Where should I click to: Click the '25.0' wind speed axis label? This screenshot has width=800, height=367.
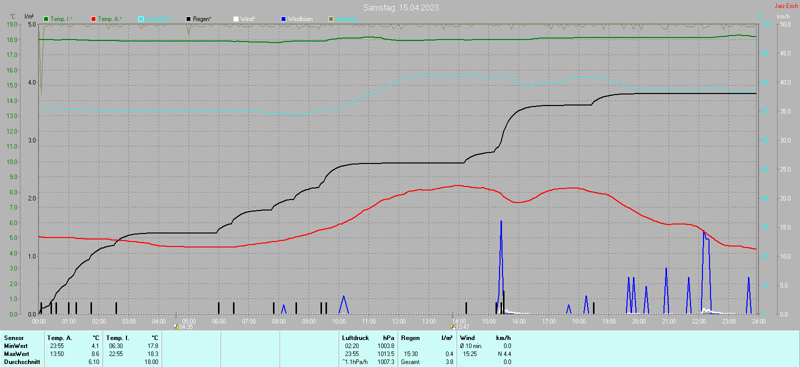785,169
